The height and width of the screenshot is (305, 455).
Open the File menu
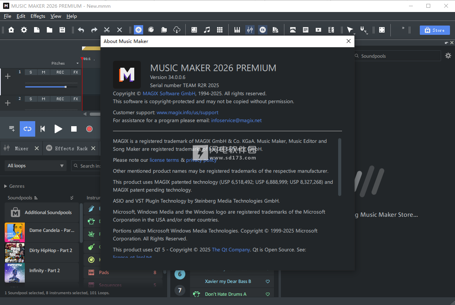point(7,16)
